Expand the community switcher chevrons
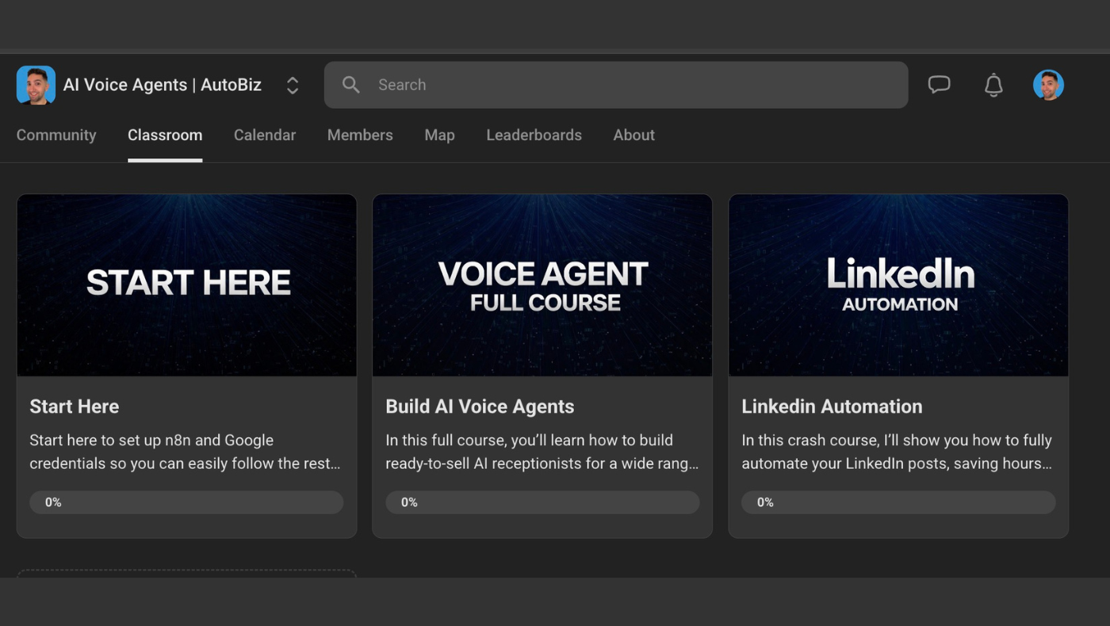The image size is (1110, 626). coord(293,86)
